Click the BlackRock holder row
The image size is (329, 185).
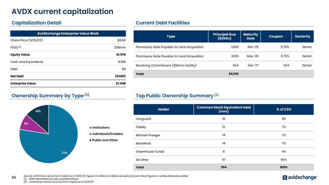(x=224, y=144)
